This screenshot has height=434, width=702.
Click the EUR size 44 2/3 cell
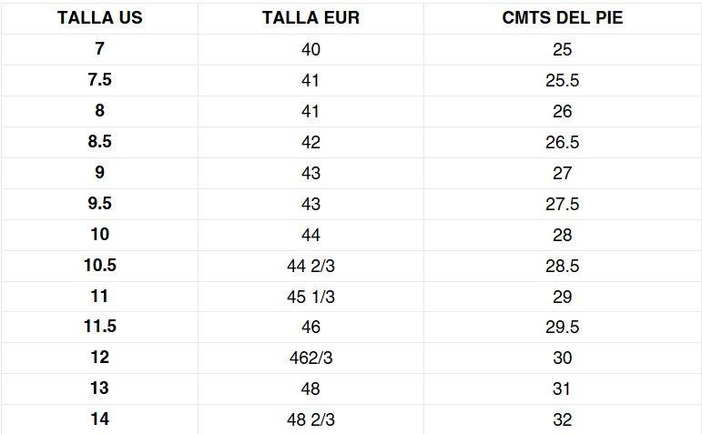[310, 266]
